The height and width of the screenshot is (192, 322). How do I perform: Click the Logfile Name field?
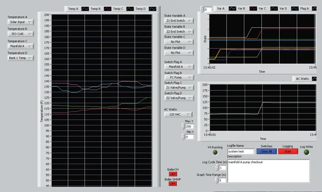[x=241, y=152]
